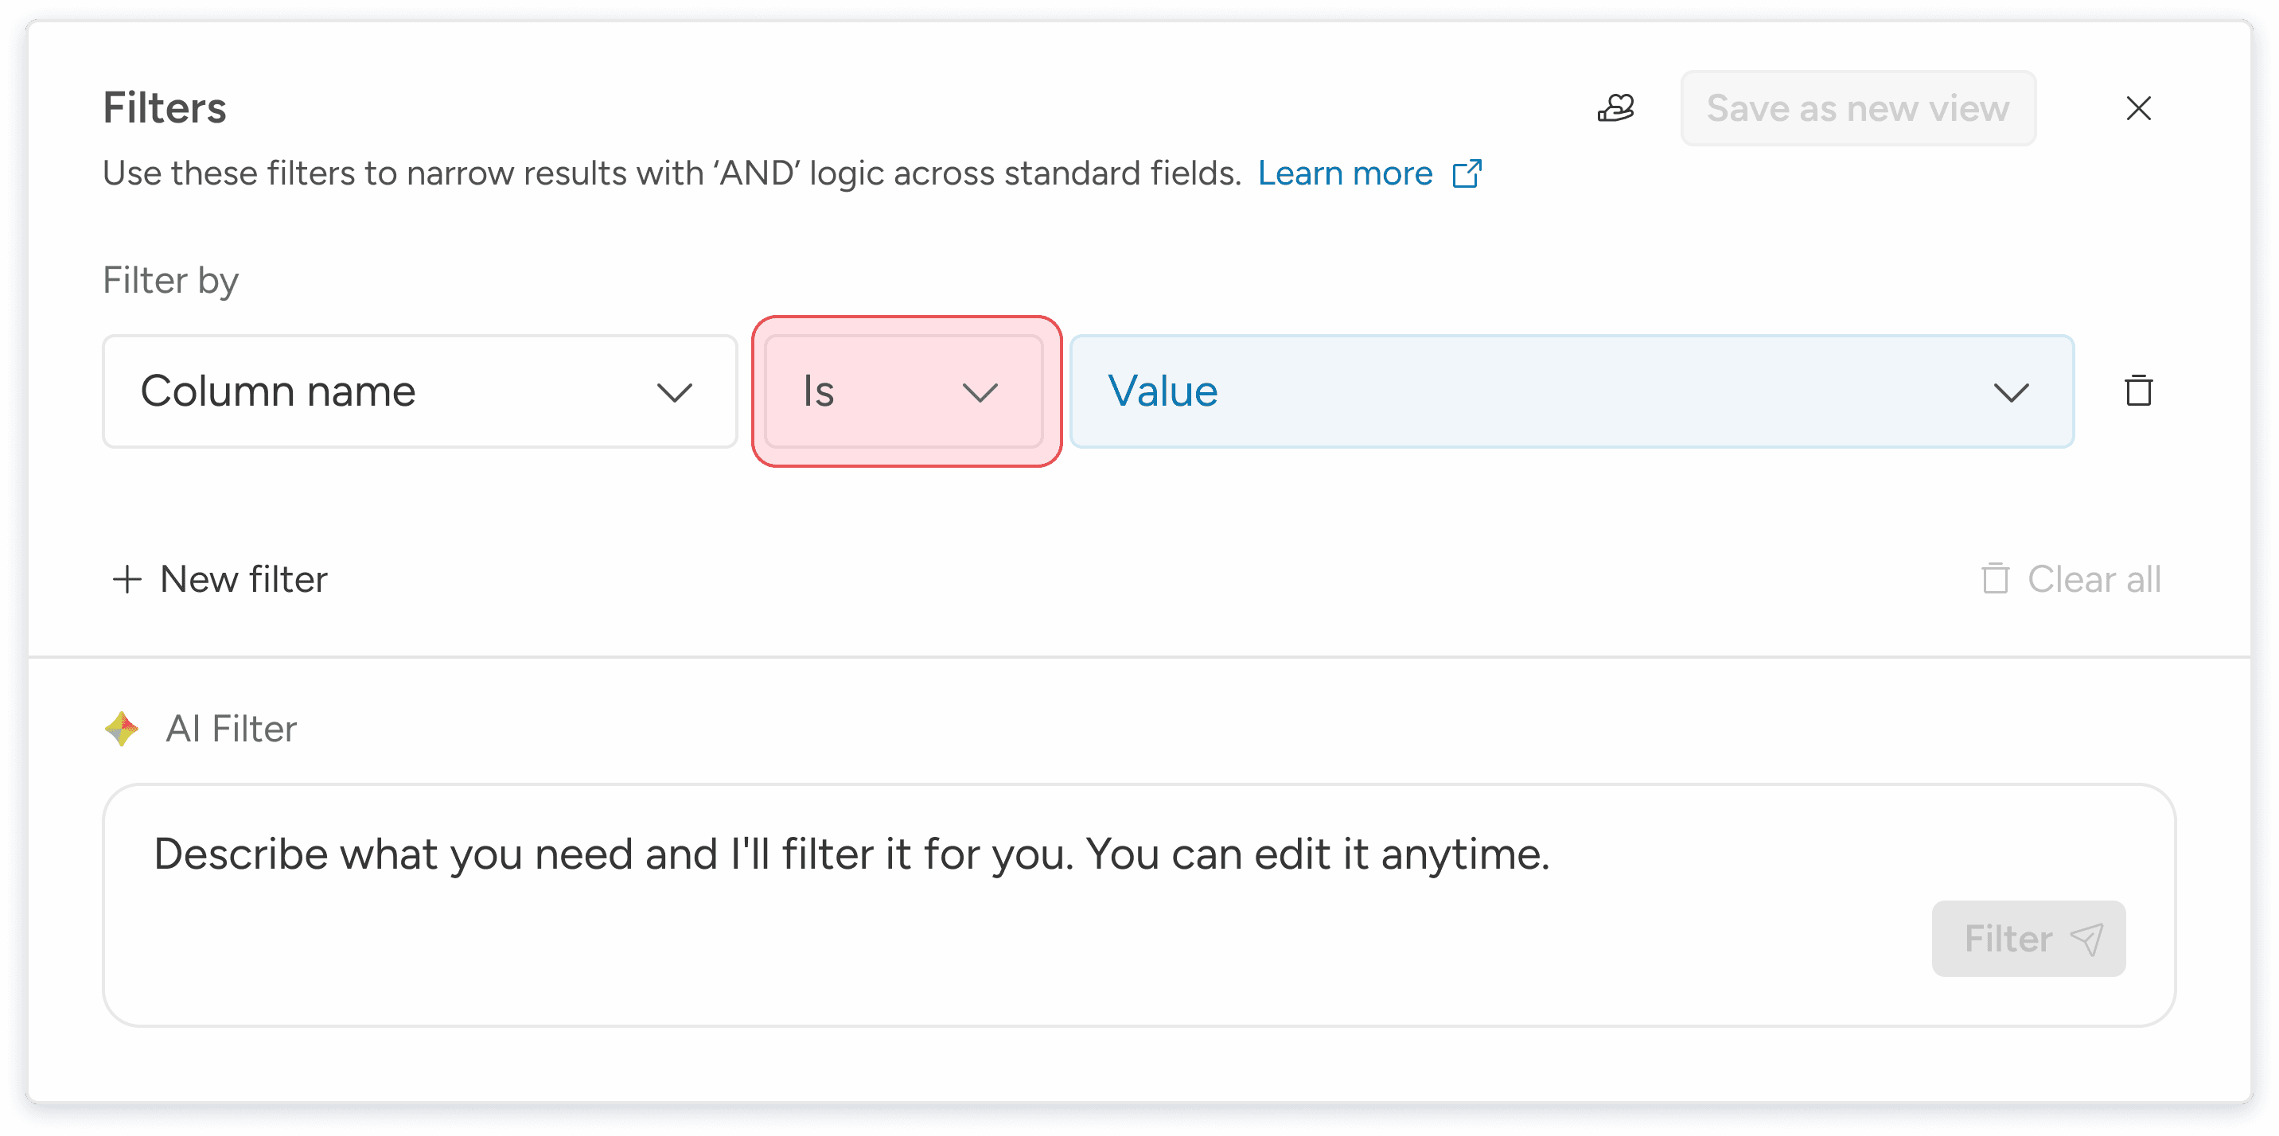Click the chevron arrow in Column name field
This screenshot has height=1136, width=2279.
click(x=674, y=392)
